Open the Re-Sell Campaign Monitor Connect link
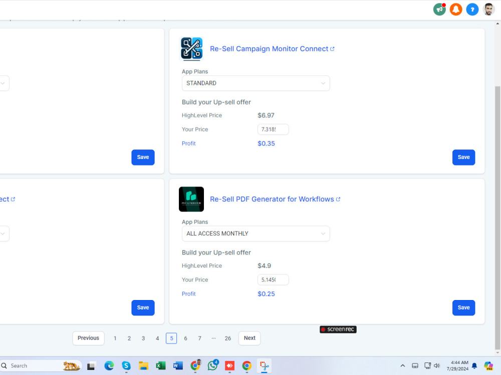The height and width of the screenshot is (375, 501). coord(269,49)
